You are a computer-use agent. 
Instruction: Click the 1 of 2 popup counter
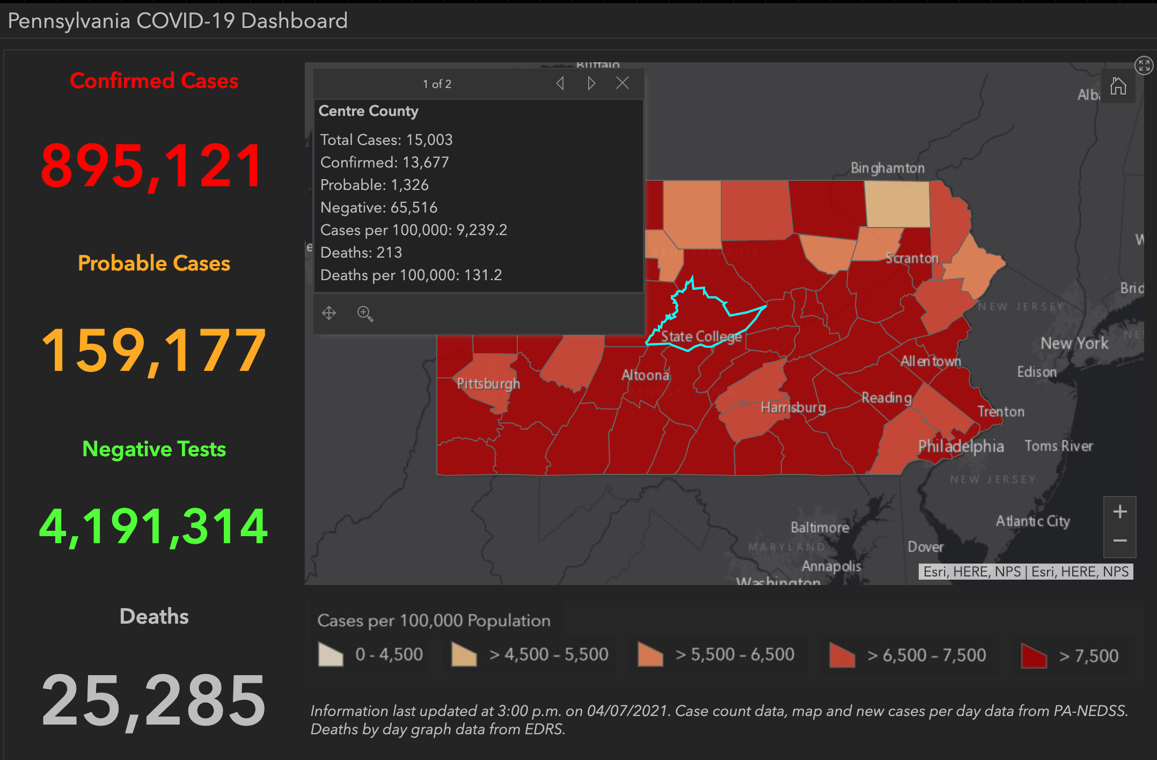coord(437,84)
